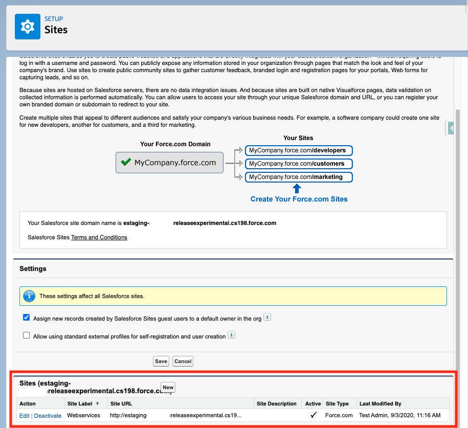Click the info icon next to default owner setting
The image size is (468, 428).
266,317
